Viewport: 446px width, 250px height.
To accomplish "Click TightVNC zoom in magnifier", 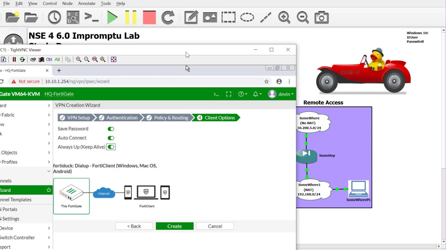I will [x=79, y=59].
